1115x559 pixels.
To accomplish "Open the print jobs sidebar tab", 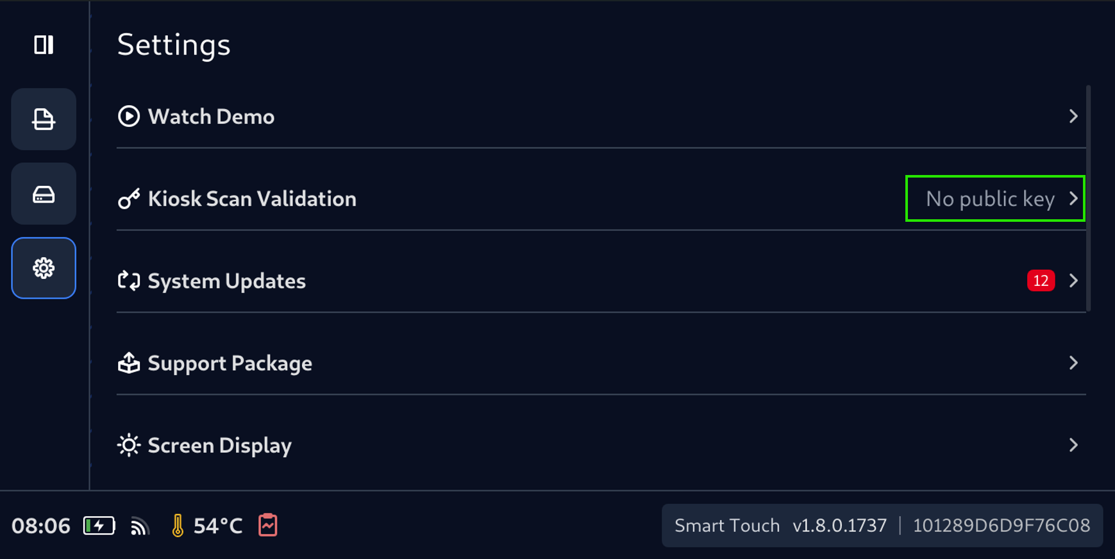I will [44, 119].
